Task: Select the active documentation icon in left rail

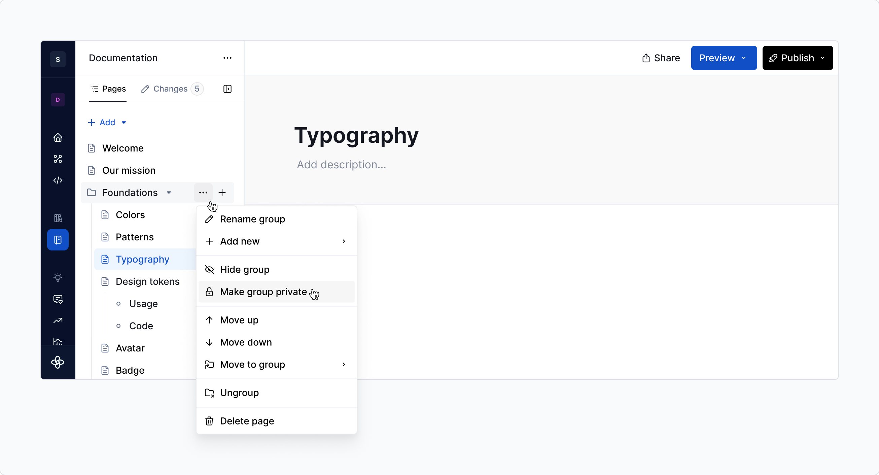Action: pos(58,240)
